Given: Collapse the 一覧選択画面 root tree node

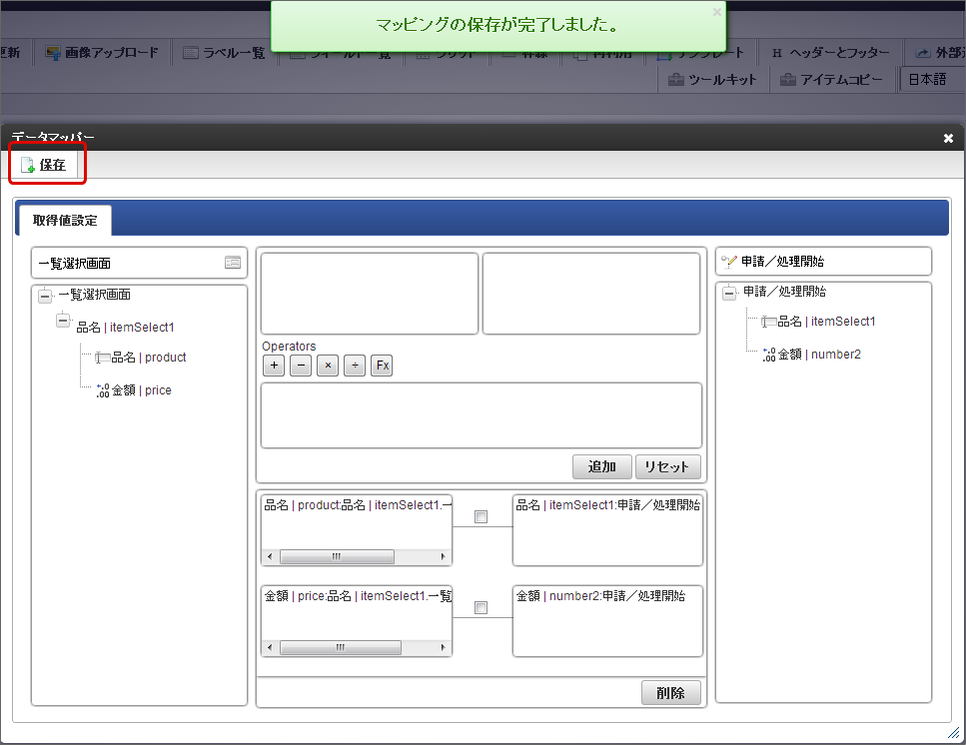Looking at the screenshot, I should 44,296.
